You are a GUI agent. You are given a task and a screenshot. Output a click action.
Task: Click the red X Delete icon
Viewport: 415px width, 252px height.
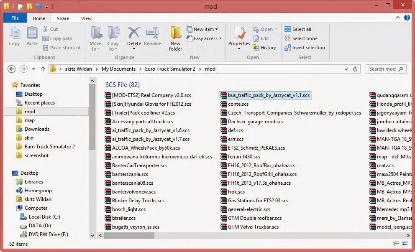[134, 33]
